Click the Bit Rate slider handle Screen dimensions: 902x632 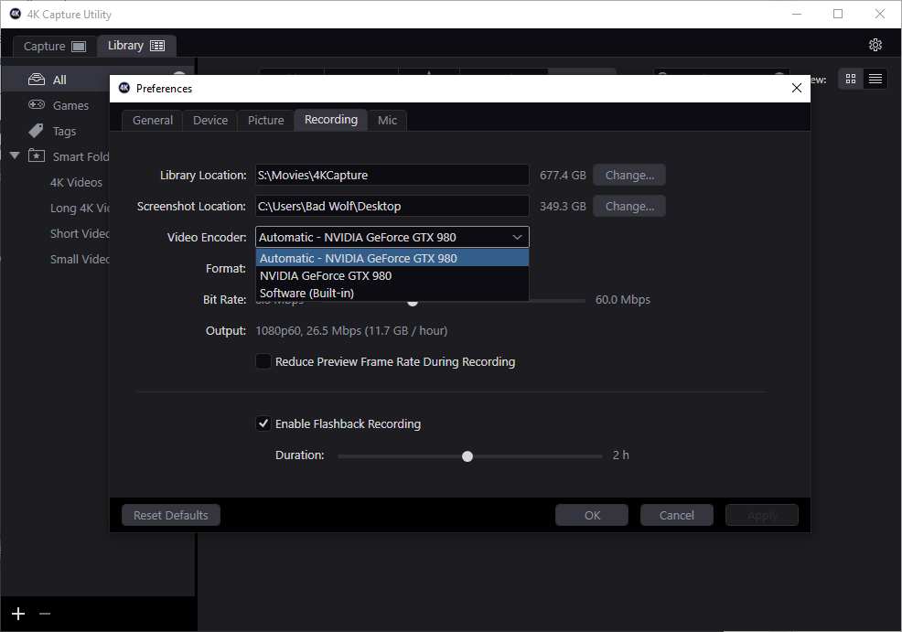pyautogui.click(x=413, y=303)
